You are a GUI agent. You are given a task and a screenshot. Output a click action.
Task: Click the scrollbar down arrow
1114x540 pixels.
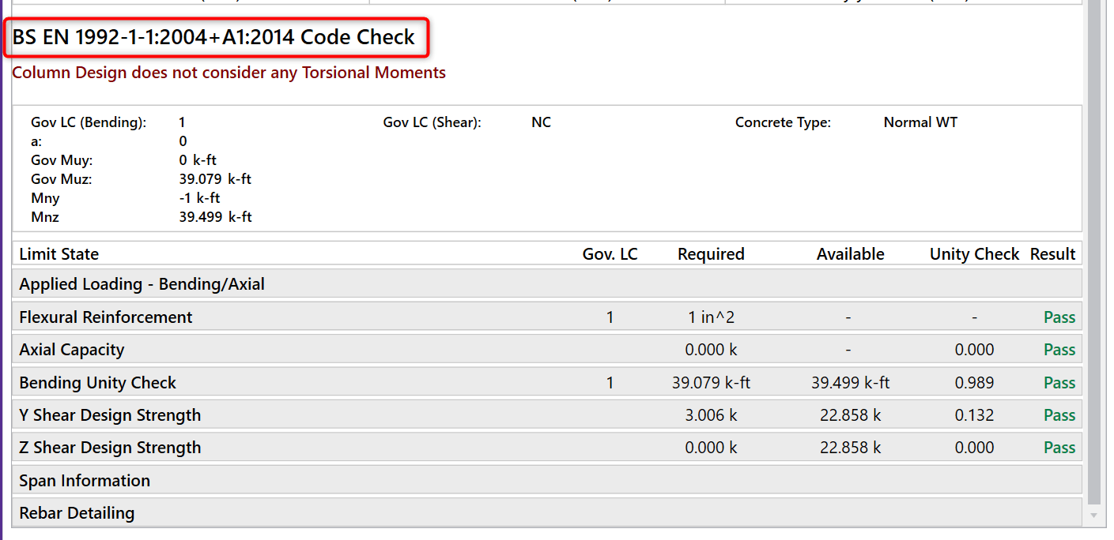point(1093,516)
